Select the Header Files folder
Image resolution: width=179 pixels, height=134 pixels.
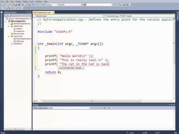click(17, 26)
